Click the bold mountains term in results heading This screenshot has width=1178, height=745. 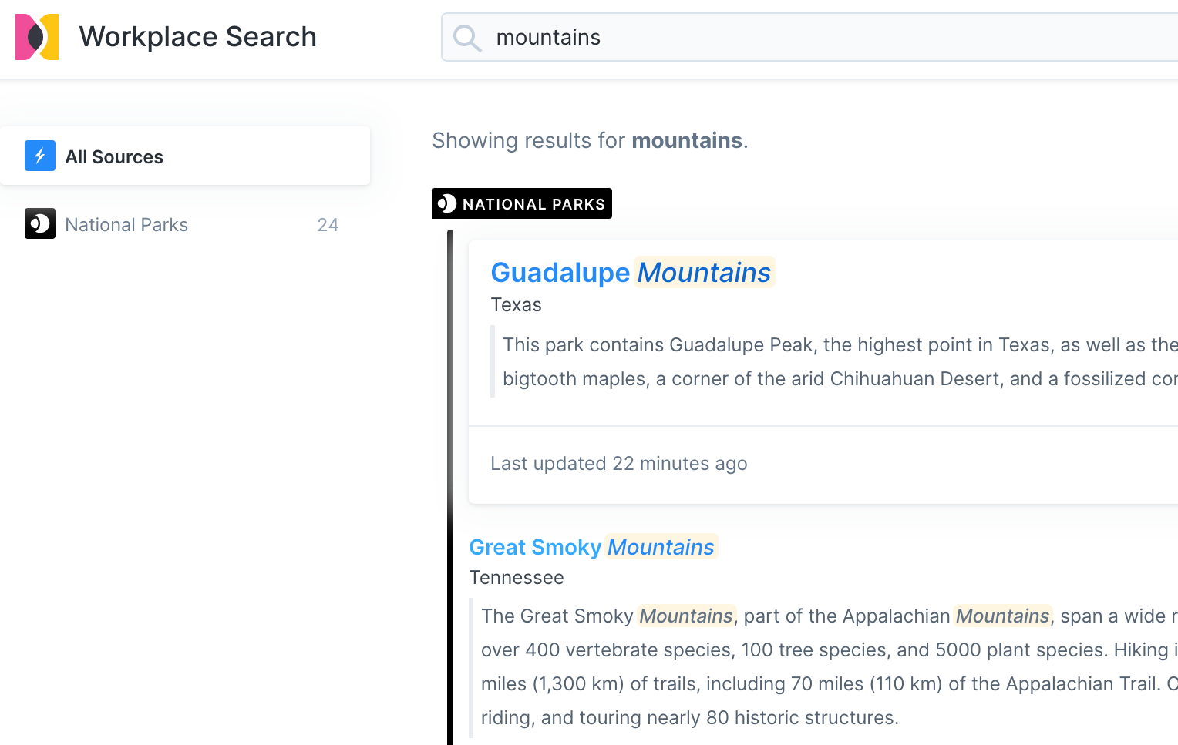tap(686, 141)
